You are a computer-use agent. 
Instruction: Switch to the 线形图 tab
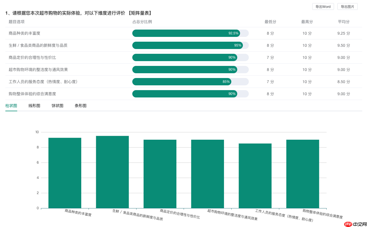click(34, 106)
